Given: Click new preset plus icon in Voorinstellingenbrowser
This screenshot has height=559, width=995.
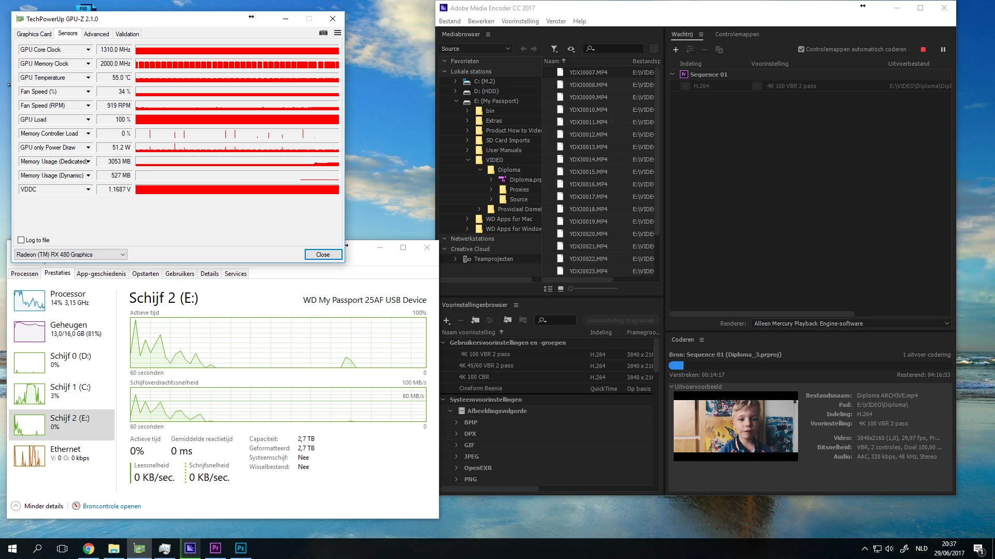Looking at the screenshot, I should coord(446,320).
